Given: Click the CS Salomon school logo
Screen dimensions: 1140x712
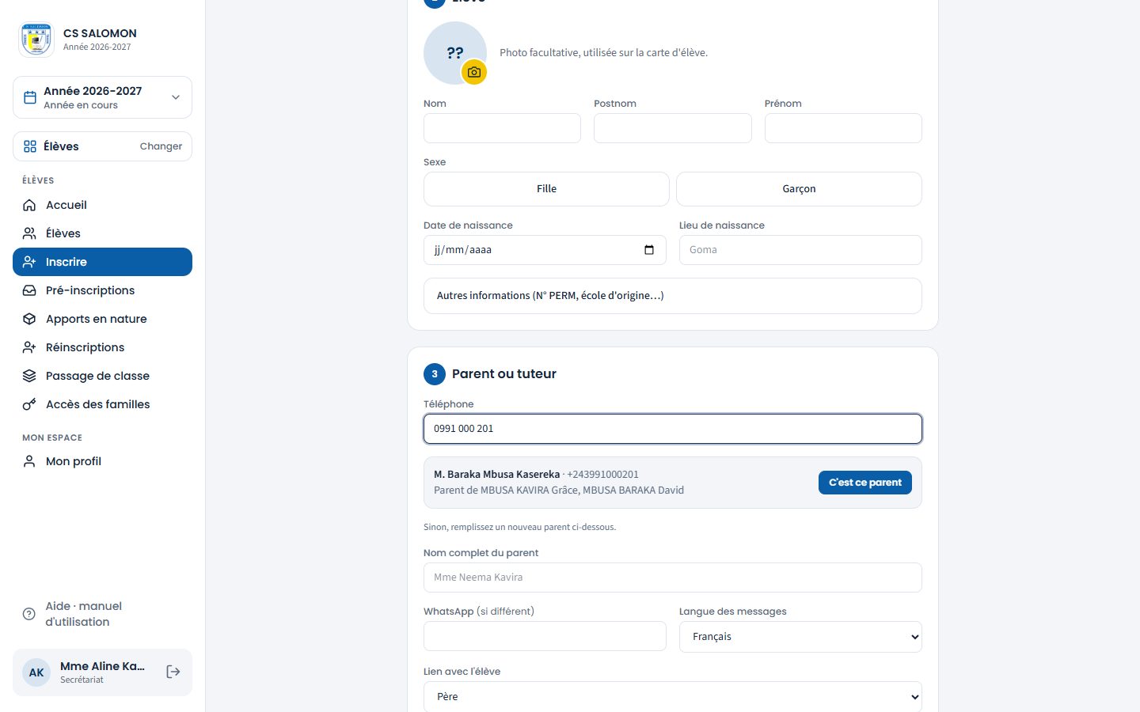Looking at the screenshot, I should click(x=36, y=40).
